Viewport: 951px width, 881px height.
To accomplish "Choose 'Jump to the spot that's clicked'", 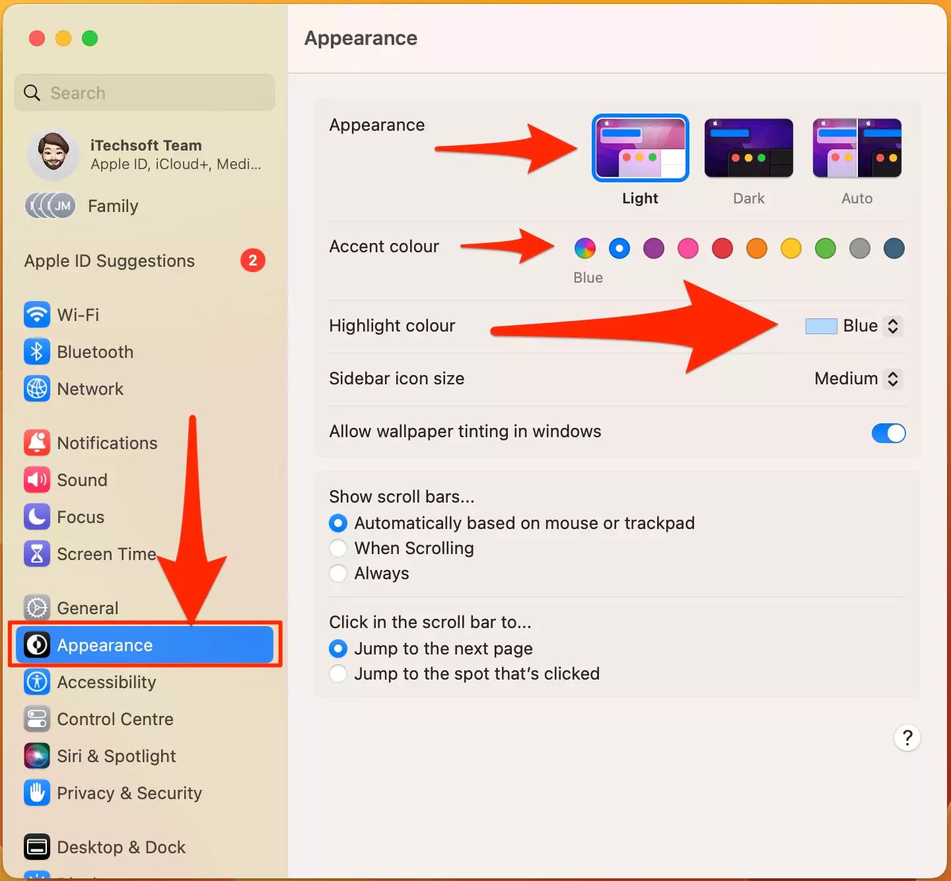I will [x=337, y=674].
